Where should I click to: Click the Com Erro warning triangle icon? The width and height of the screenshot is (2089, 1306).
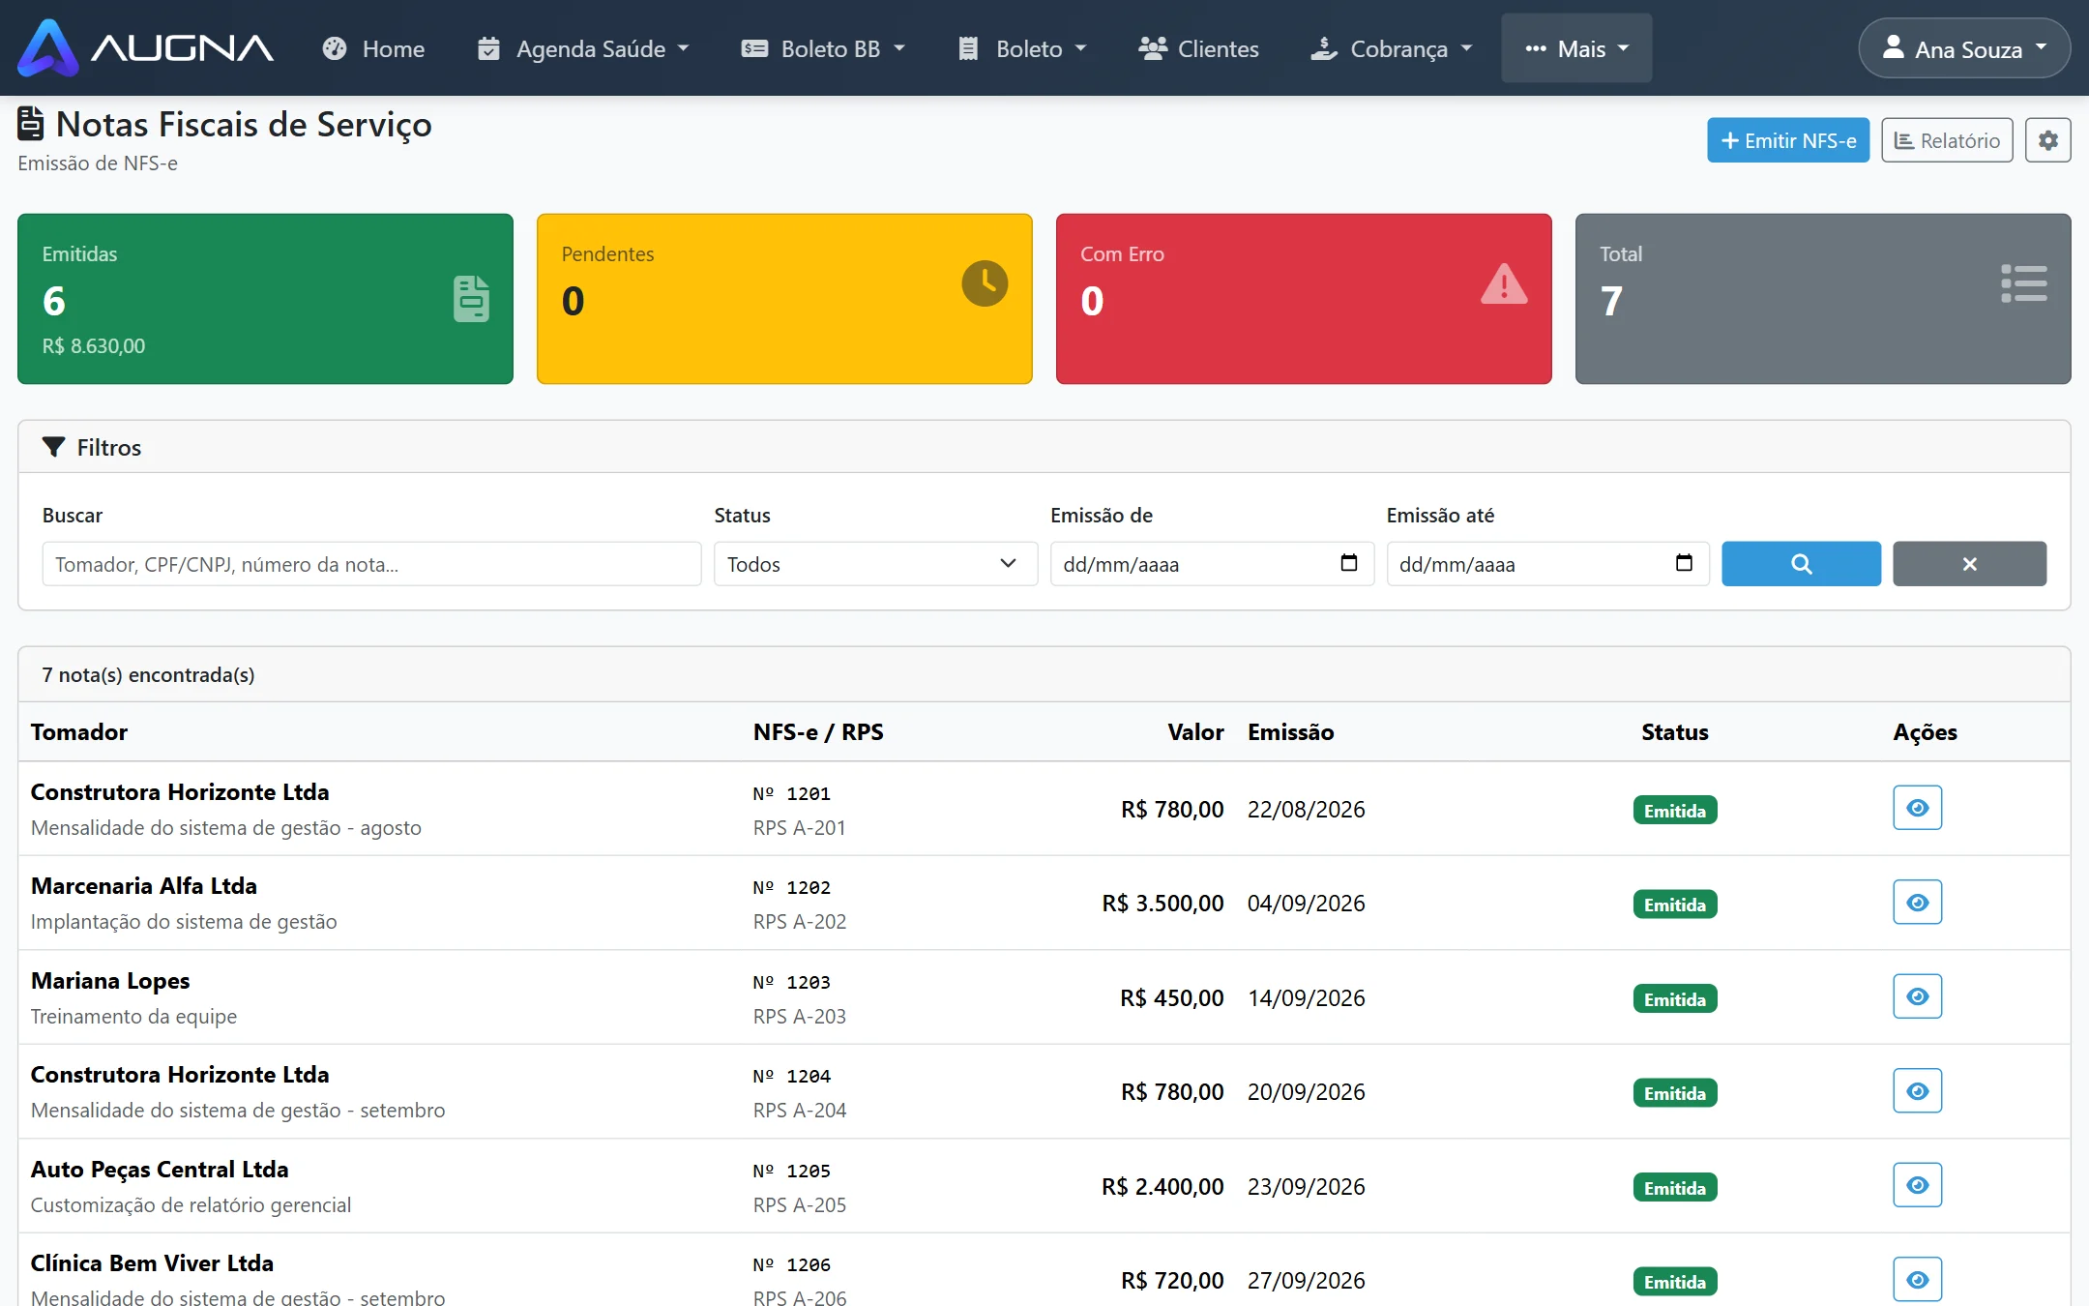tap(1504, 284)
